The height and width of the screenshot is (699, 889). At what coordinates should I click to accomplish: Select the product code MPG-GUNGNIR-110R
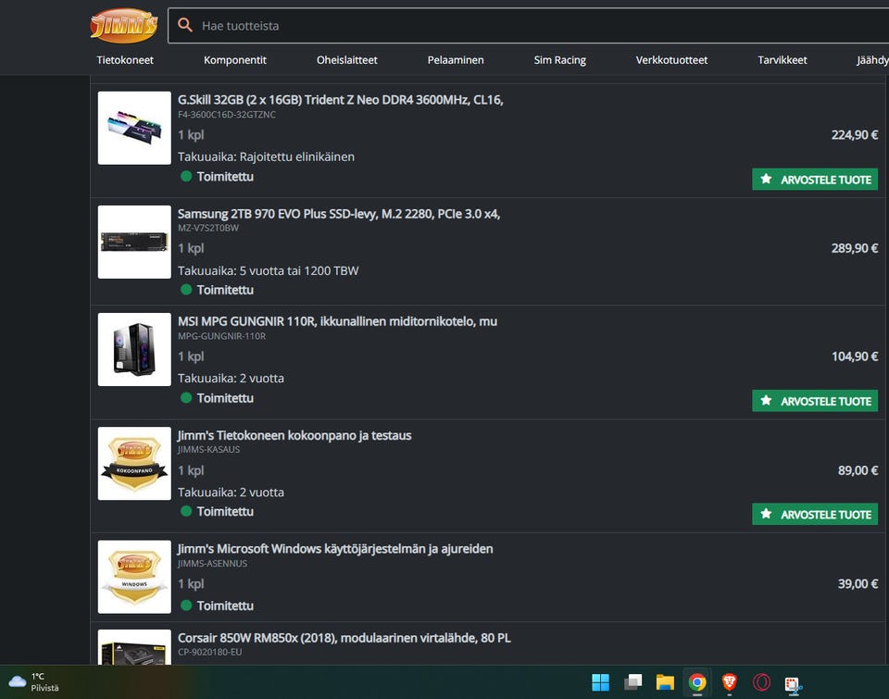point(221,336)
